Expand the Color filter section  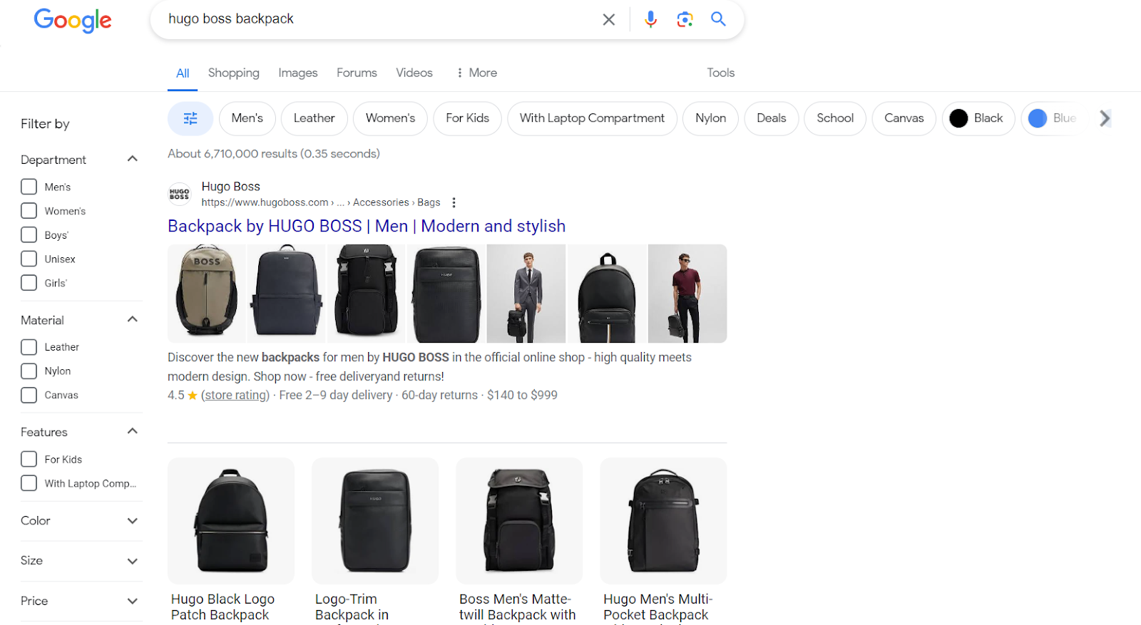coord(132,521)
